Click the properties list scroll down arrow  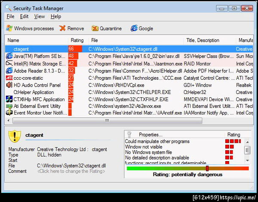point(247,160)
